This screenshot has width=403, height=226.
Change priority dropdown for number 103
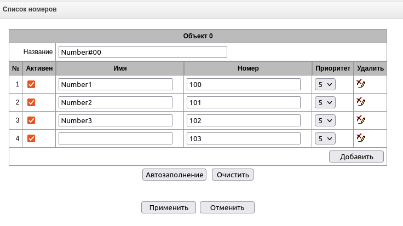325,139
